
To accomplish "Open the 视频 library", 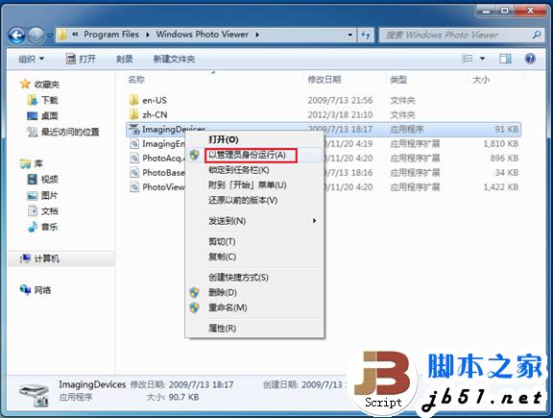I will (49, 180).
